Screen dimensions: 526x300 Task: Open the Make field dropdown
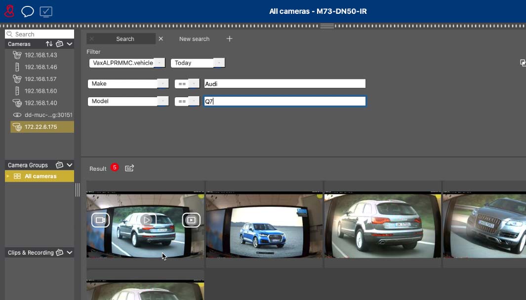pyautogui.click(x=128, y=84)
